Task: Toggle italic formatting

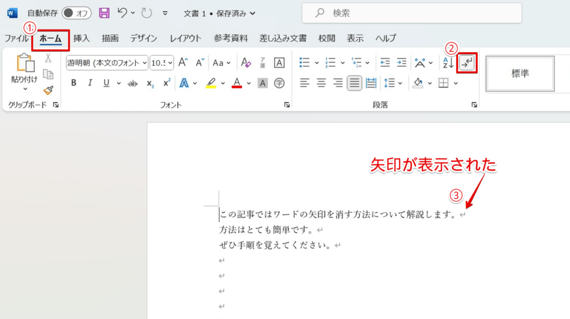Action: [x=90, y=83]
